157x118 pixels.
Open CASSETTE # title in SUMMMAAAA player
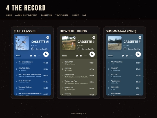click(132, 42)
